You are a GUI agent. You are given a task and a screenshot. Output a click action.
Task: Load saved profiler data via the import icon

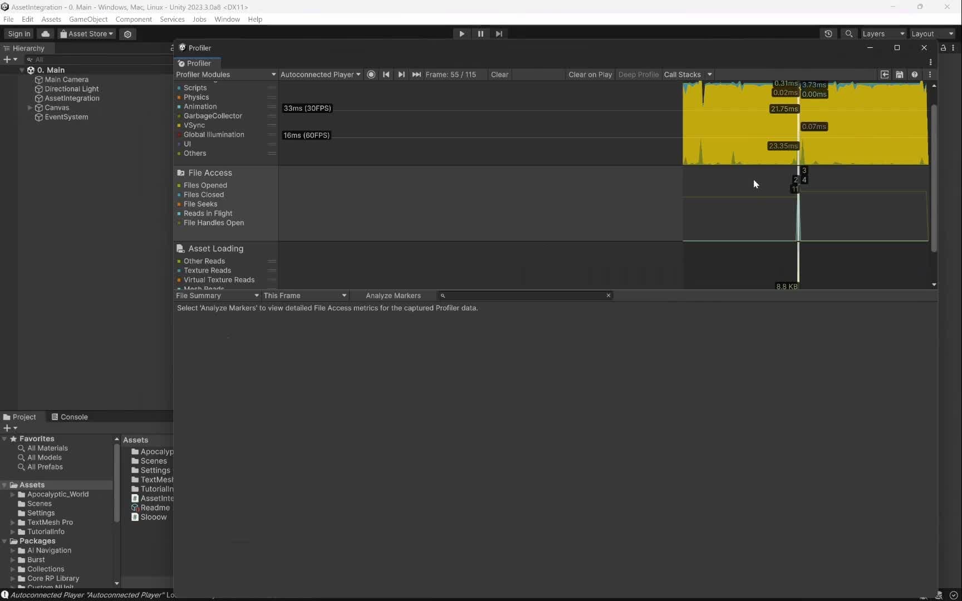(885, 75)
